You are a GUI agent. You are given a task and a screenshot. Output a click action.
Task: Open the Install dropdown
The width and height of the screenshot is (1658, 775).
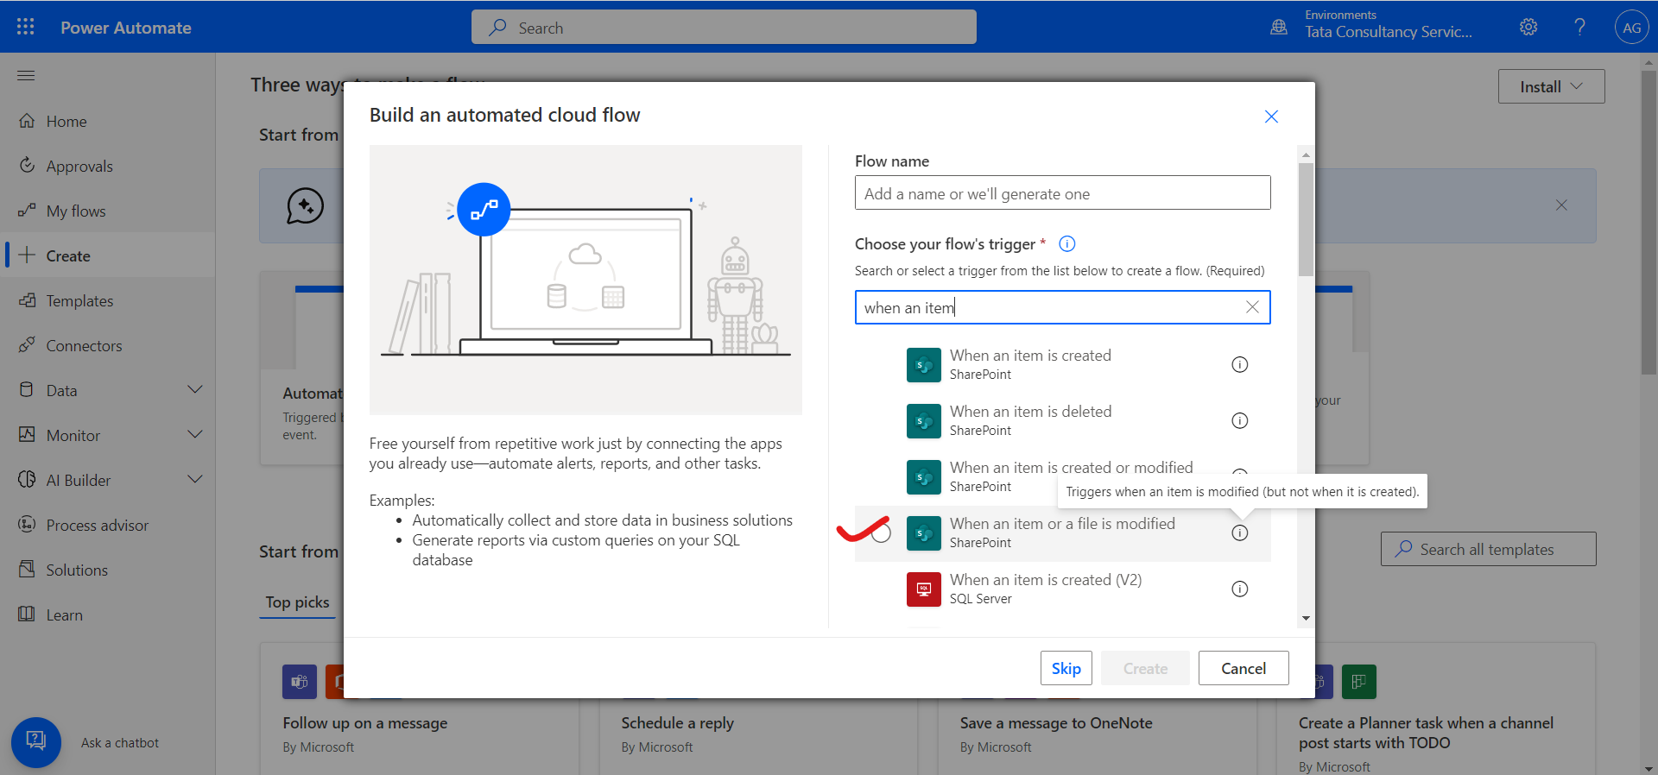(1551, 87)
